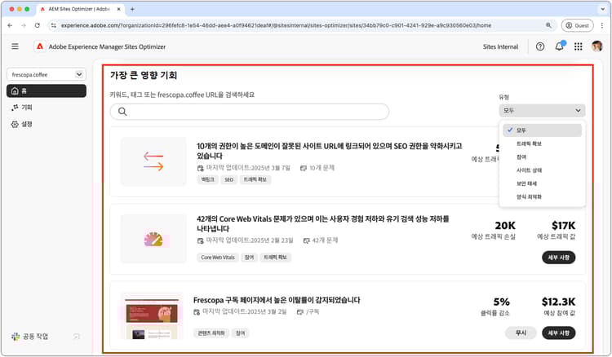
Task: Reload the page with the browser refresh icon
Action: point(37,25)
